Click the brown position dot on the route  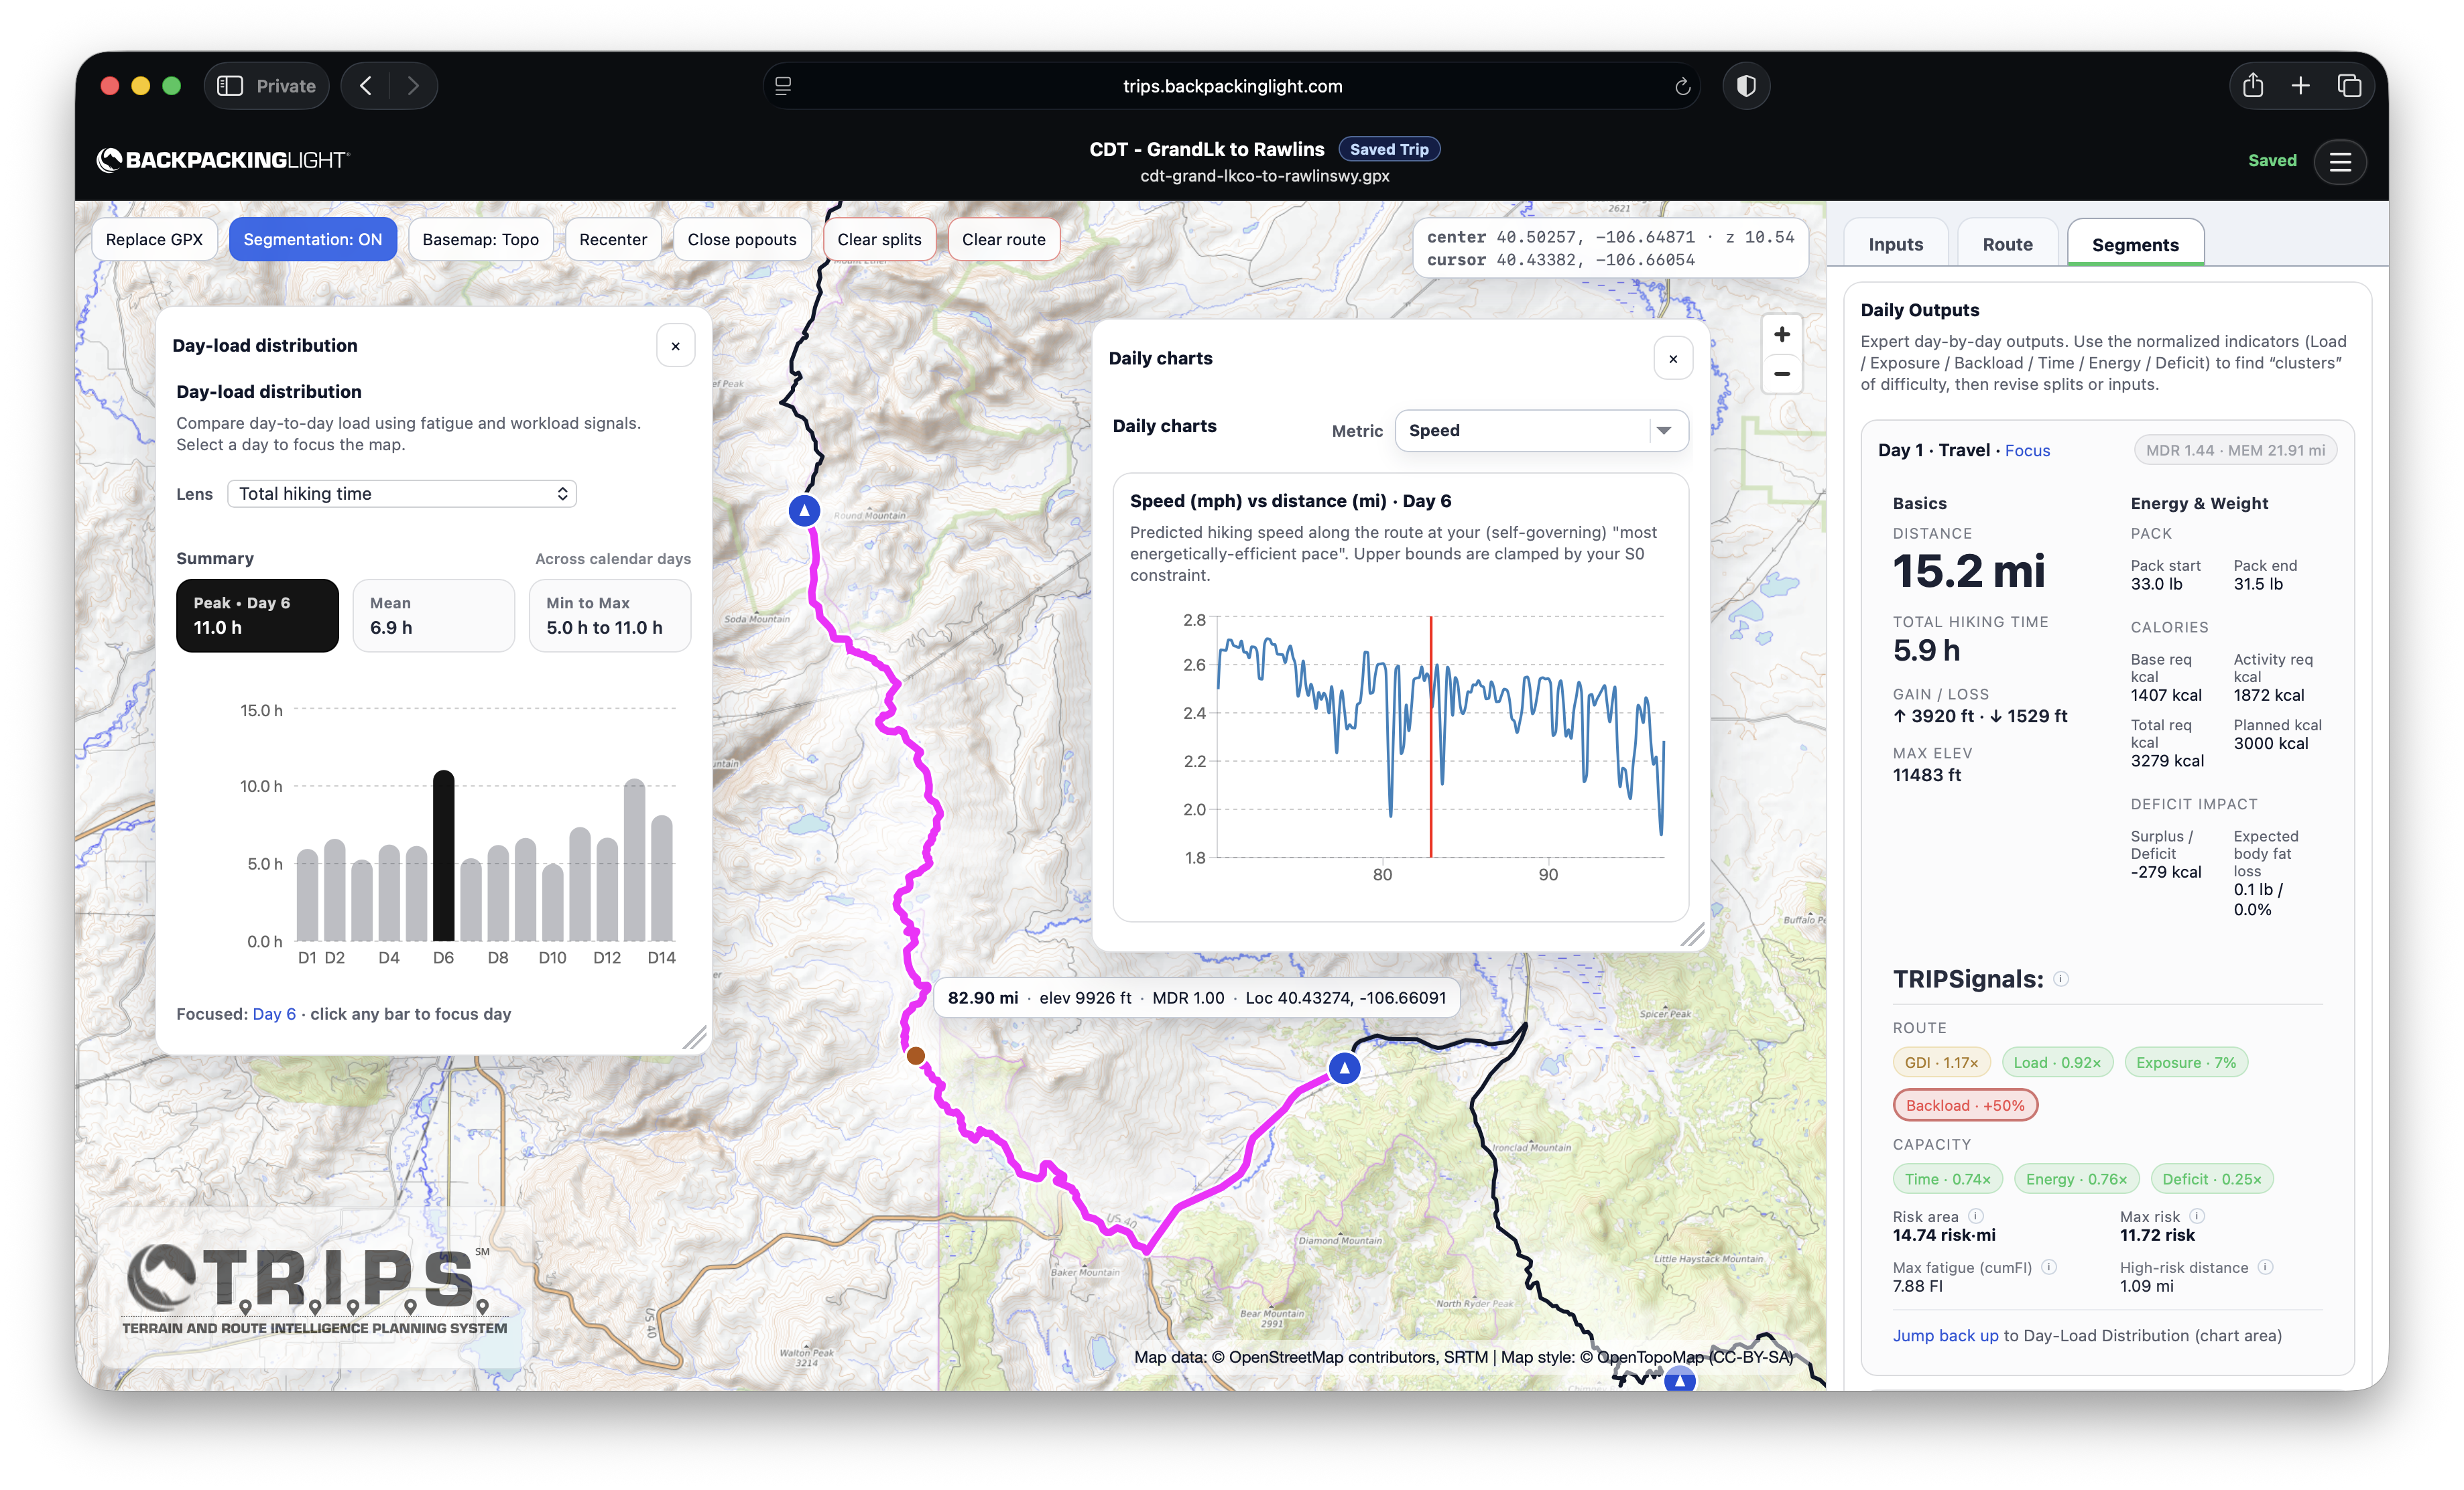[915, 1055]
